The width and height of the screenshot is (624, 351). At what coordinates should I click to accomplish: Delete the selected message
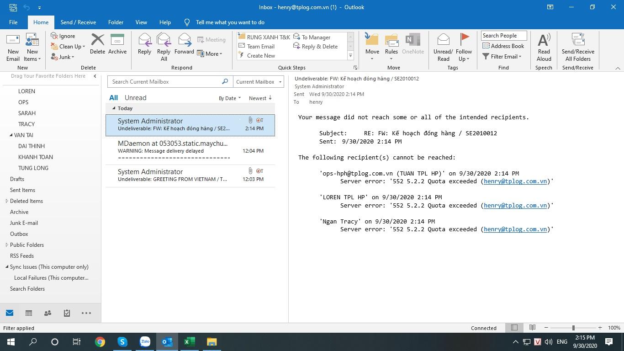coord(97,44)
